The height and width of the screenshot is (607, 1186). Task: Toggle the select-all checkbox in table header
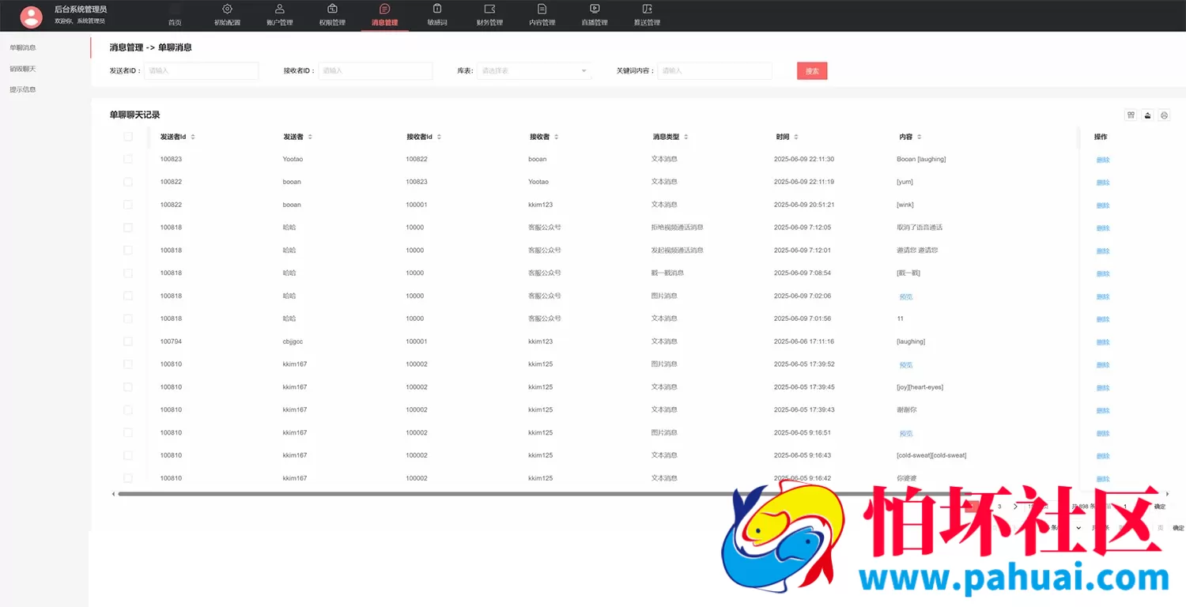pos(127,136)
